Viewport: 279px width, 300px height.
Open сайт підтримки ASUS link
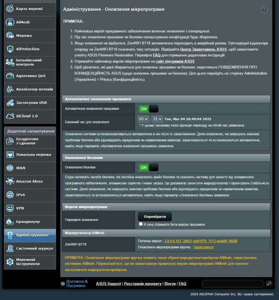pyautogui.click(x=175, y=61)
